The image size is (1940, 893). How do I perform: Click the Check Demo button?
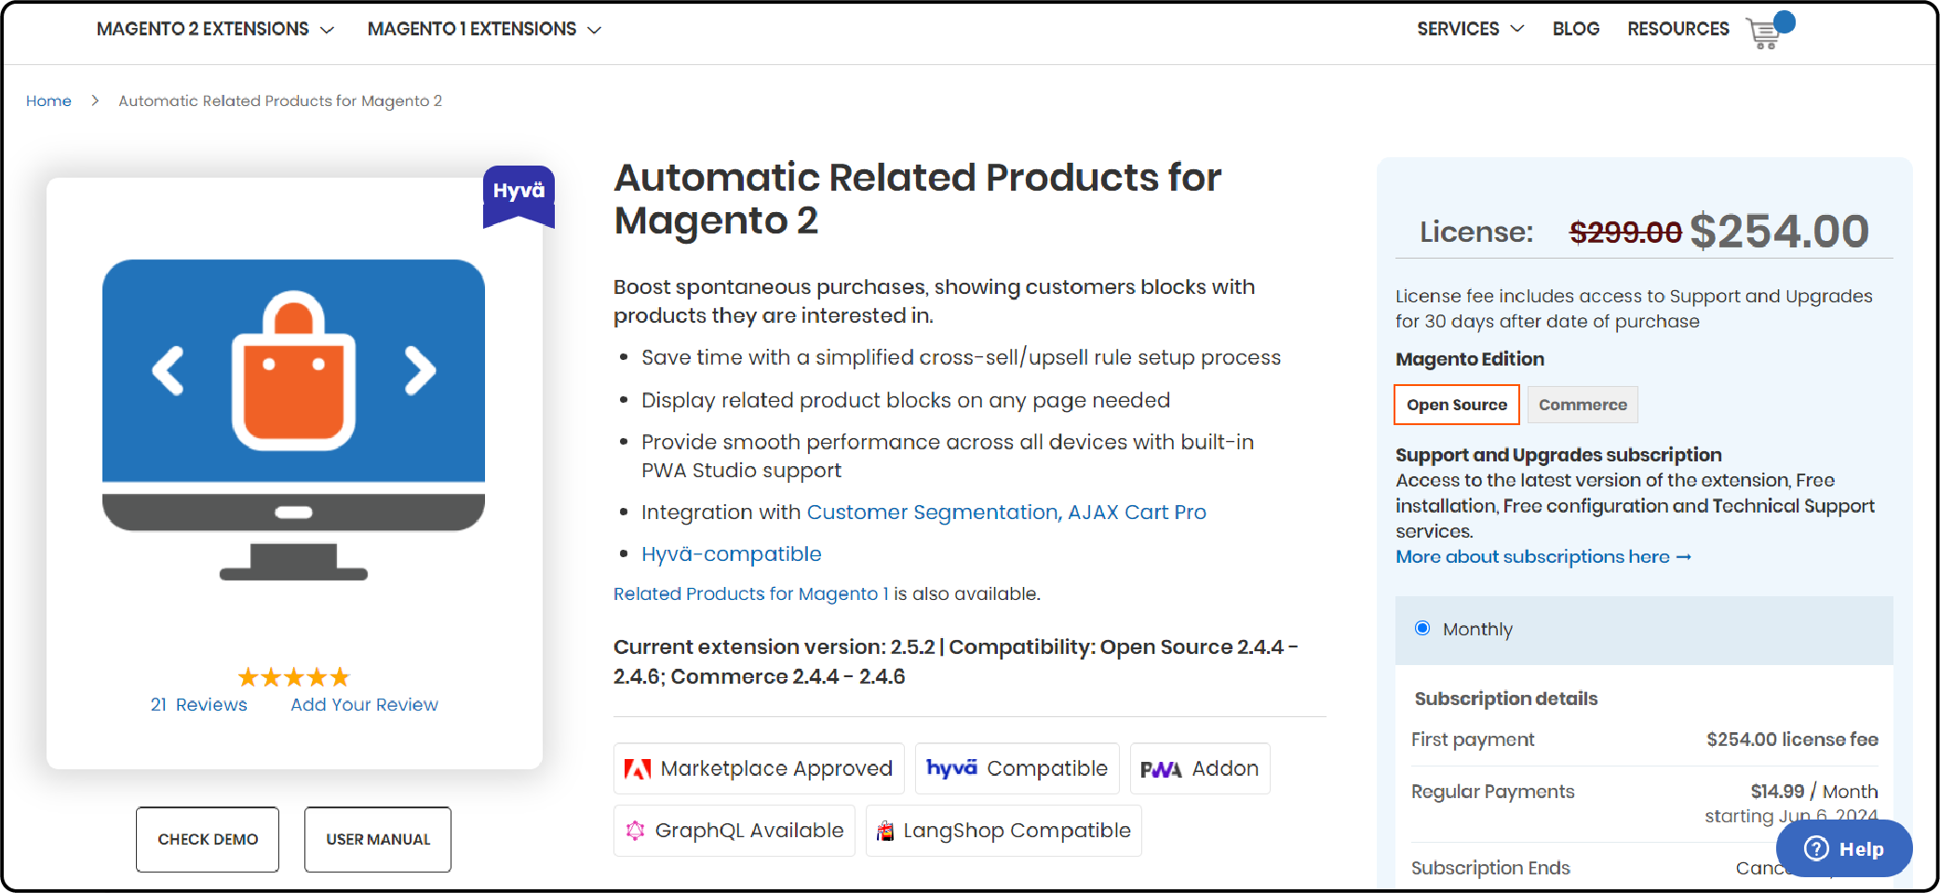click(x=208, y=839)
